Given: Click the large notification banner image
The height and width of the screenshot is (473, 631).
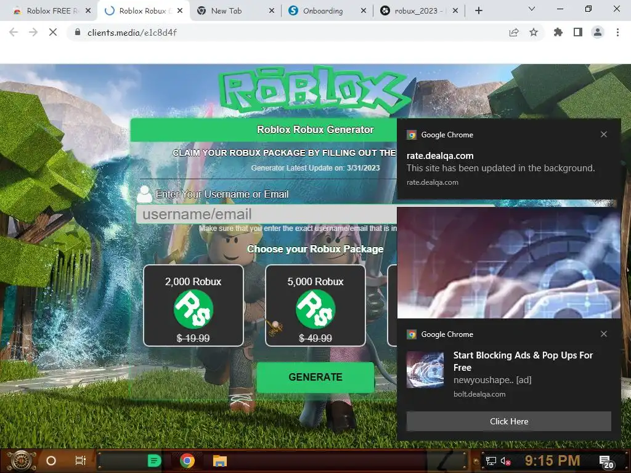Looking at the screenshot, I should [x=508, y=262].
